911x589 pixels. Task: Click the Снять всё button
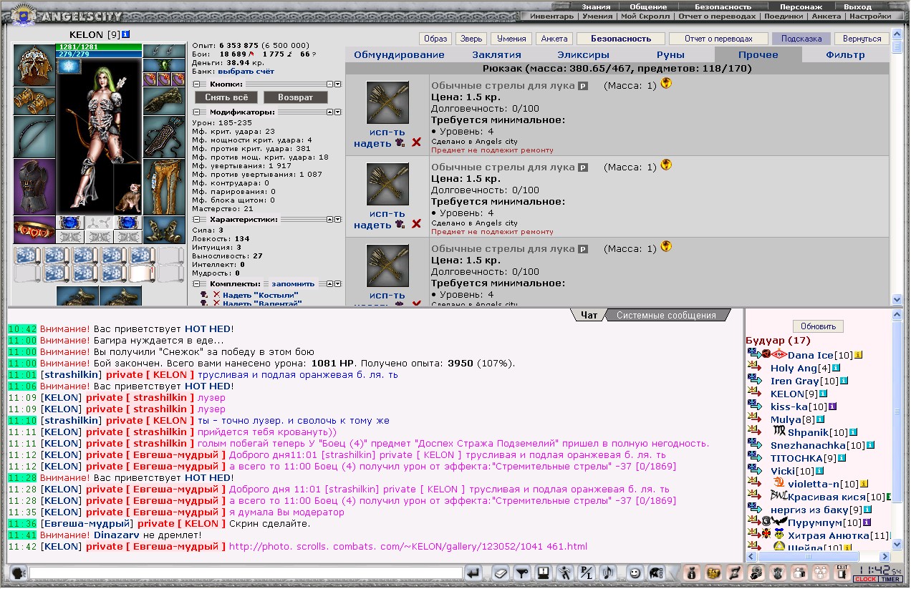coord(226,97)
